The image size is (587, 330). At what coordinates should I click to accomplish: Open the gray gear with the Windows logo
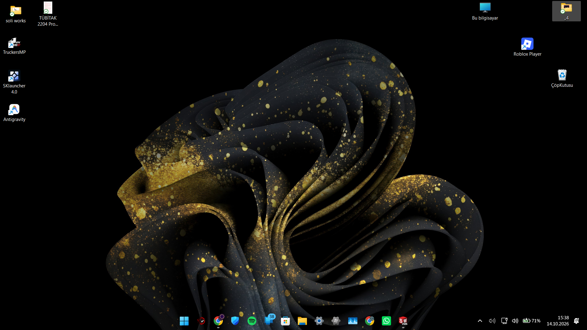[336, 321]
